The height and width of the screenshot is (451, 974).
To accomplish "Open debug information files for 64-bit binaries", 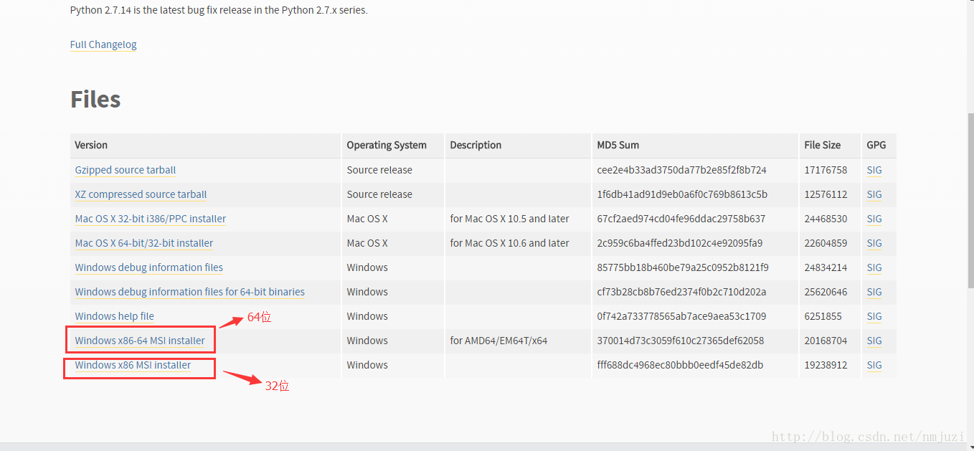I will (x=190, y=292).
